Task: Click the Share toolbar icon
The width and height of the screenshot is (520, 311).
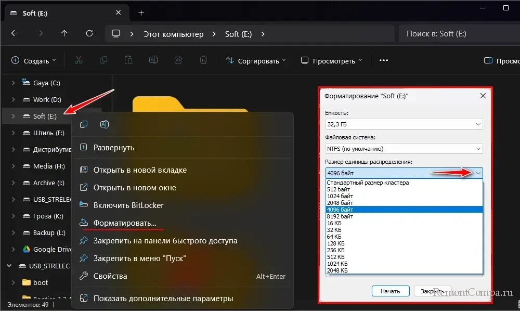Action: tap(178, 60)
